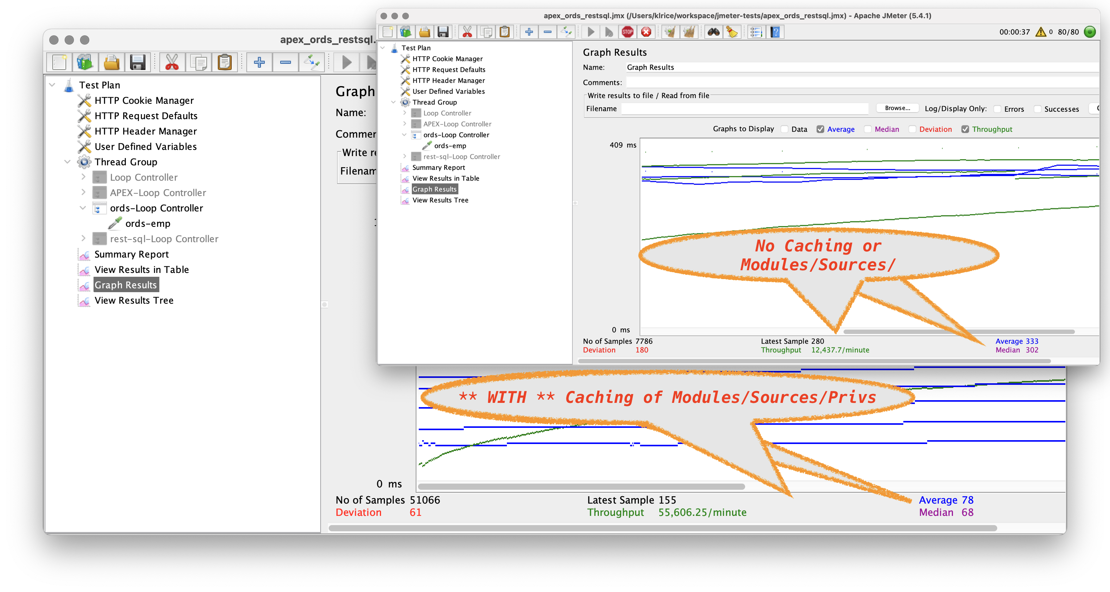Open Help book icon in front toolbar
1110x592 pixels.
point(775,32)
